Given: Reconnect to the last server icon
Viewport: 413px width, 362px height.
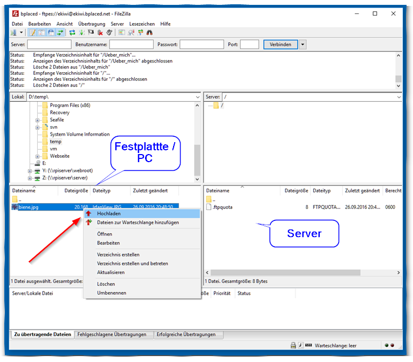Looking at the screenshot, I should coord(109,33).
